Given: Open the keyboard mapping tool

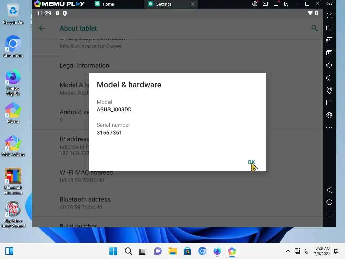Looking at the screenshot, I should point(329,28).
